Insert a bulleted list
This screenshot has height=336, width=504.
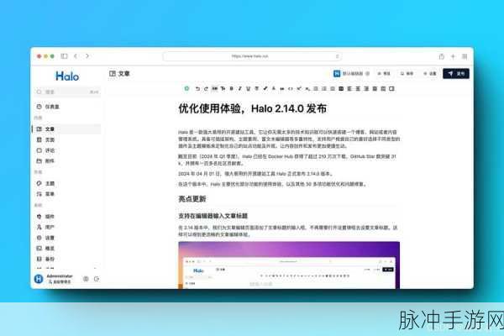coord(316,89)
